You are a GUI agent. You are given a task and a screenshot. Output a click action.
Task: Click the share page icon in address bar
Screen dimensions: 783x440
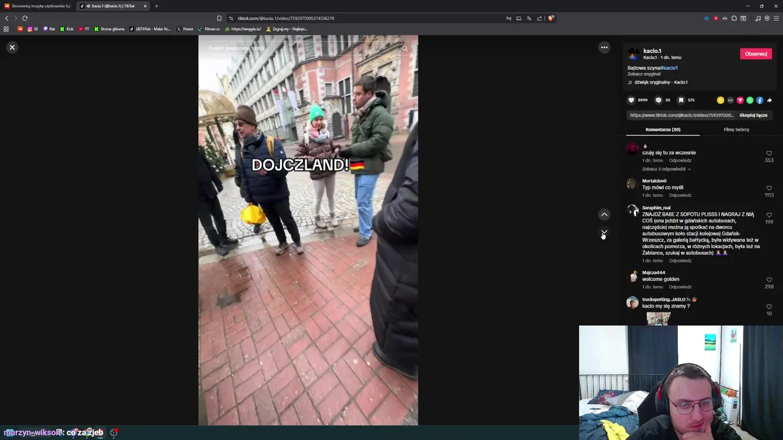coord(540,18)
